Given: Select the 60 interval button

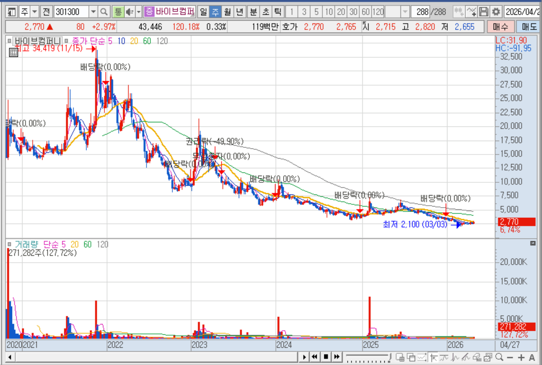Looking at the screenshot, I should click(x=365, y=12).
